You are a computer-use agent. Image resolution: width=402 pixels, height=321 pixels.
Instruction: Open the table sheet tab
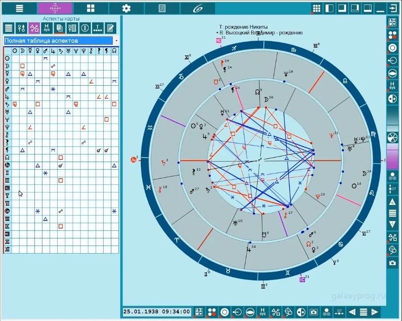(x=162, y=8)
